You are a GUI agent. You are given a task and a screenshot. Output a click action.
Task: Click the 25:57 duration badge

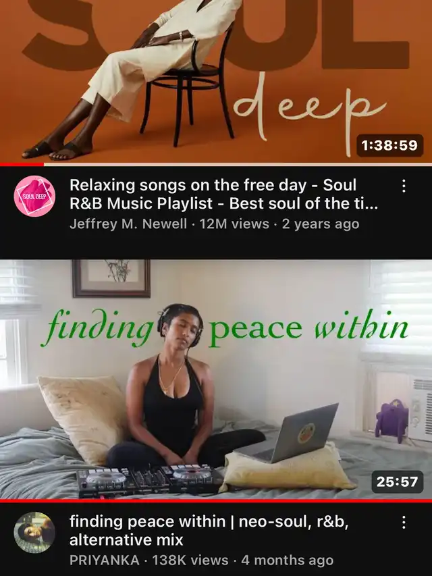pyautogui.click(x=397, y=481)
